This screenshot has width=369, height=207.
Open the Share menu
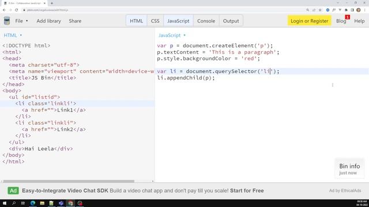pos(75,21)
